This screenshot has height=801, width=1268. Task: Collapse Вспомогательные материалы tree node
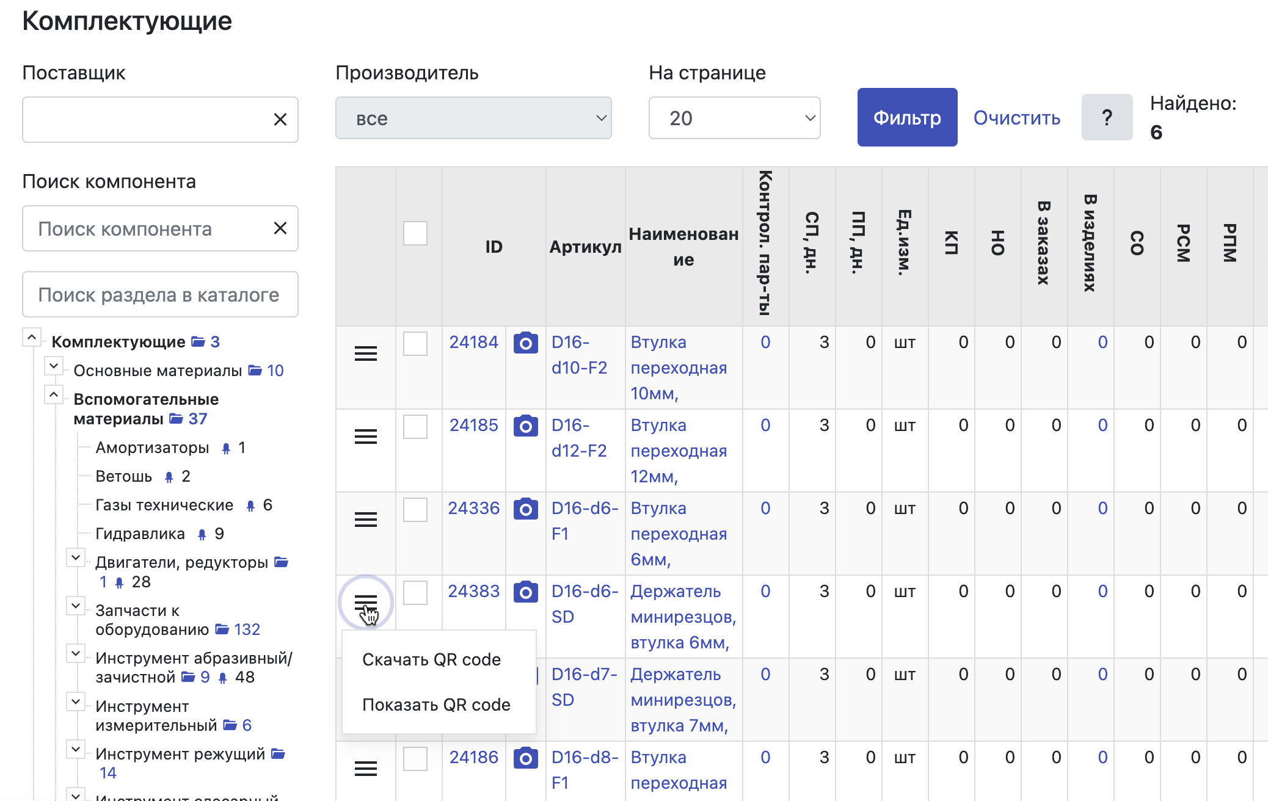point(54,395)
